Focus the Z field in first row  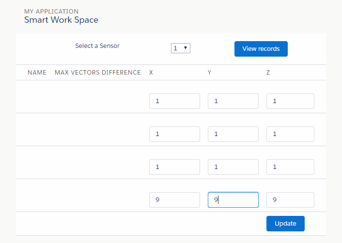point(290,101)
